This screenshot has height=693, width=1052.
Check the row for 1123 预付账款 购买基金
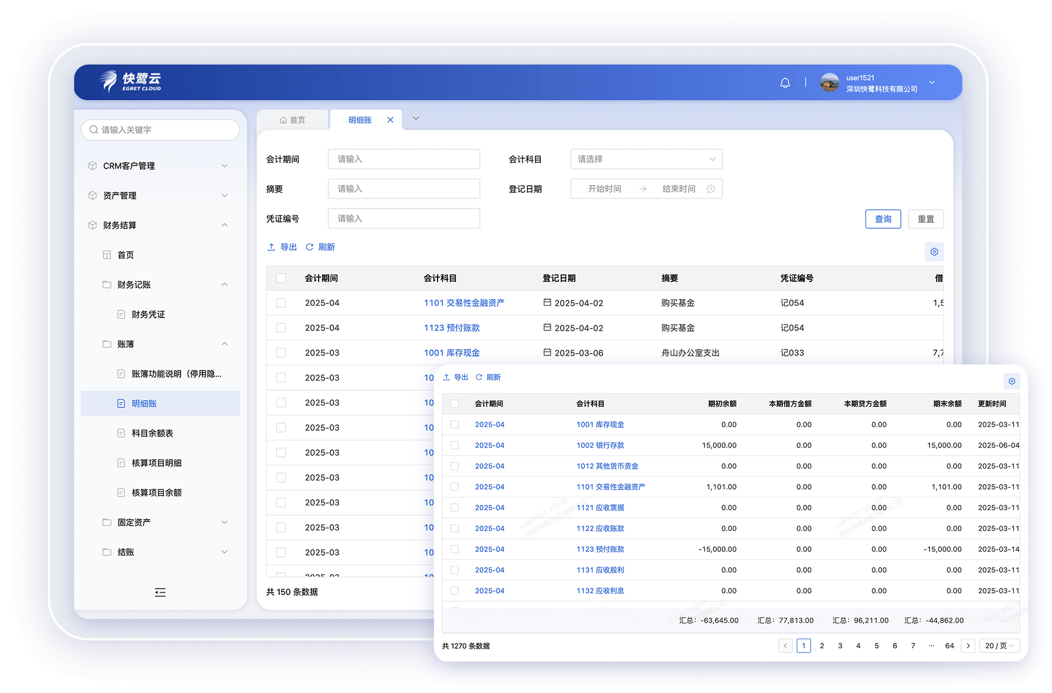(x=281, y=328)
